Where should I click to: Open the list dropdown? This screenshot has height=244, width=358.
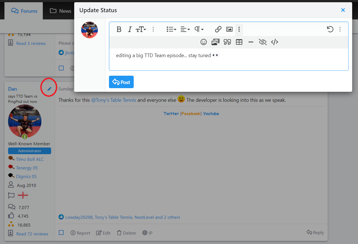[x=171, y=29]
